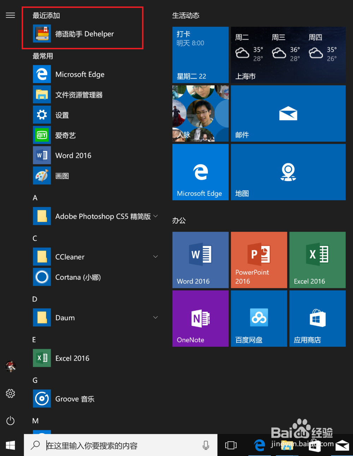Open the Word 2016 tile
This screenshot has height=456, width=353.
click(x=201, y=260)
